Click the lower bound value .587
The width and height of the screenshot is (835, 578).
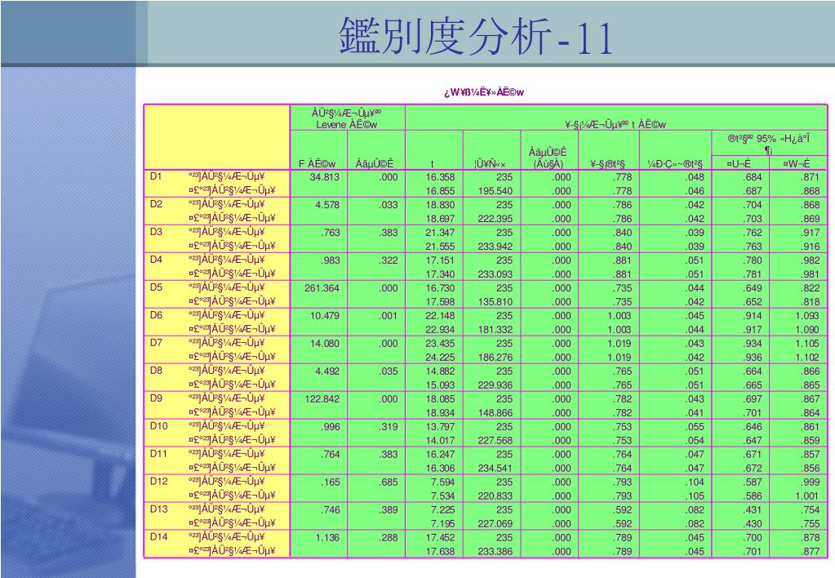pyautogui.click(x=752, y=482)
